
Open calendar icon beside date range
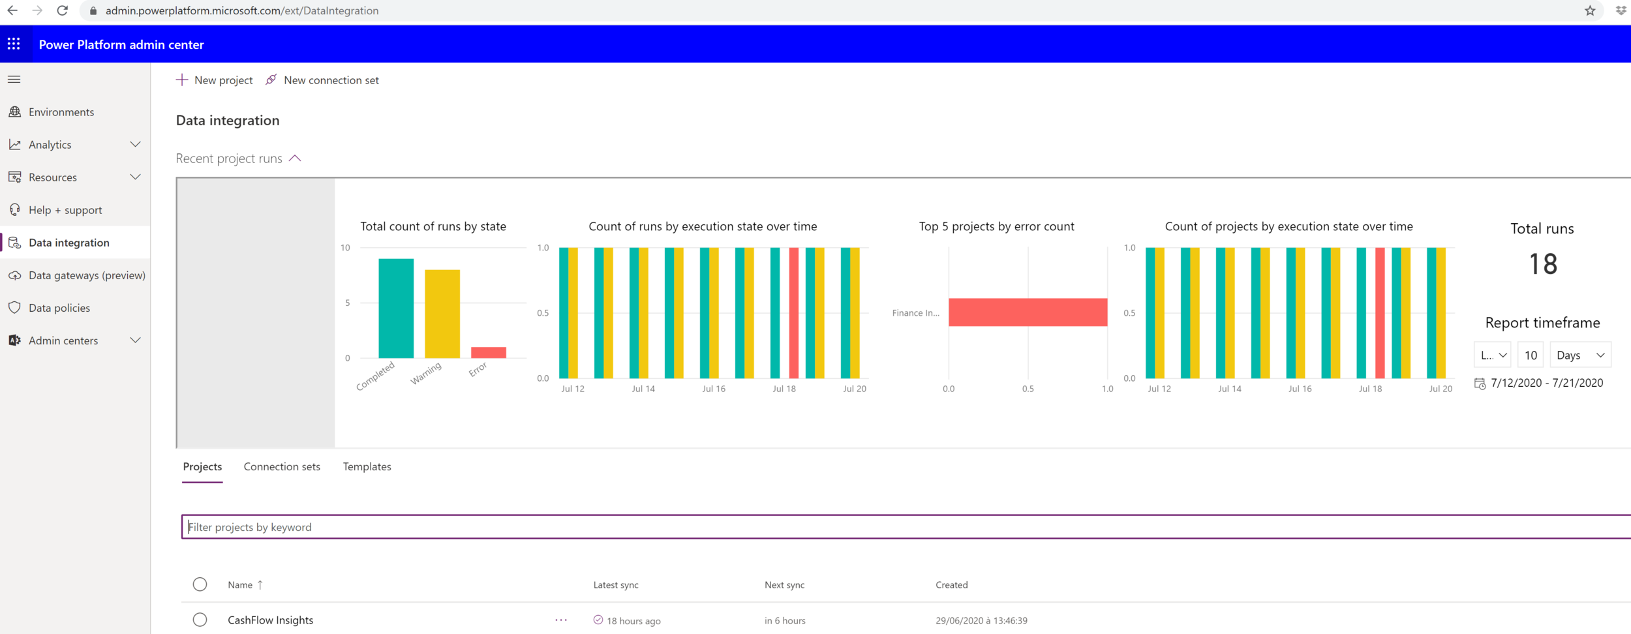1480,384
